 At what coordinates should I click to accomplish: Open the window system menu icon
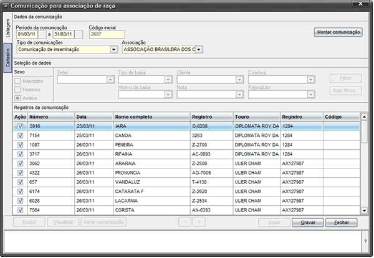pyautogui.click(x=6, y=6)
